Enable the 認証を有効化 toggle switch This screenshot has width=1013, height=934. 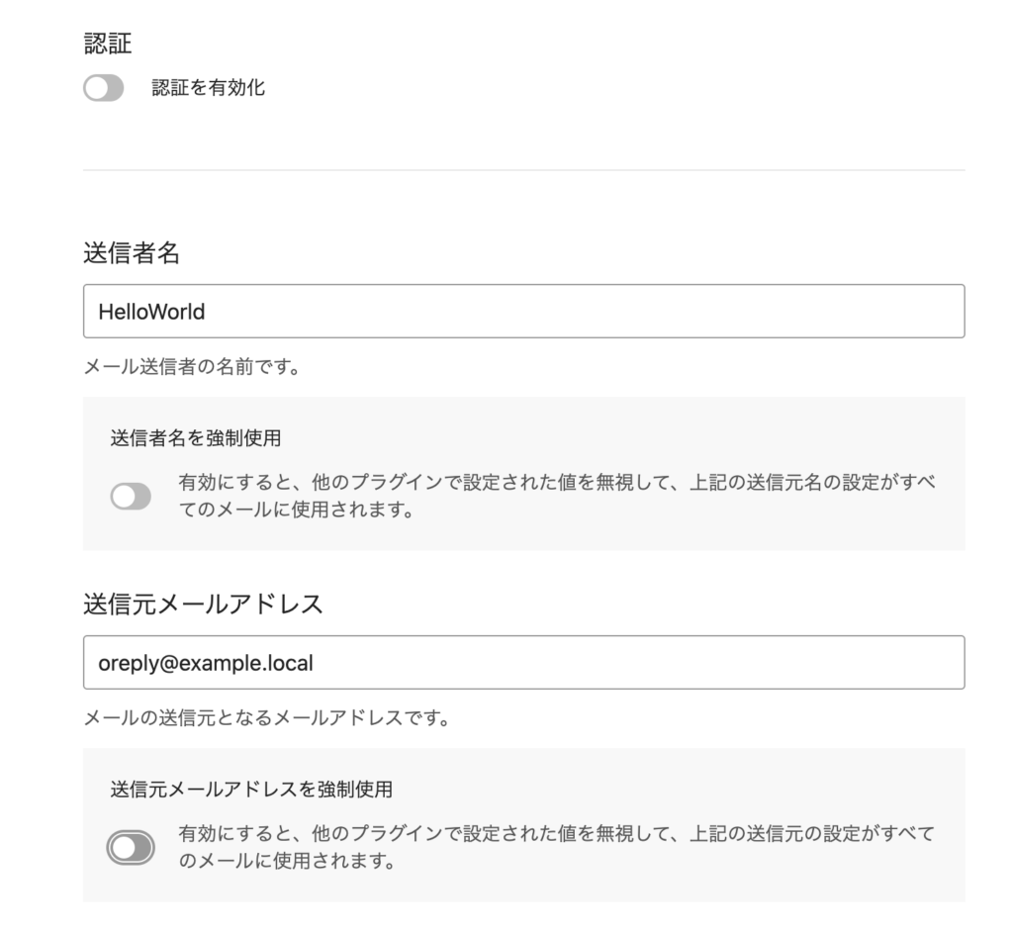pyautogui.click(x=104, y=89)
